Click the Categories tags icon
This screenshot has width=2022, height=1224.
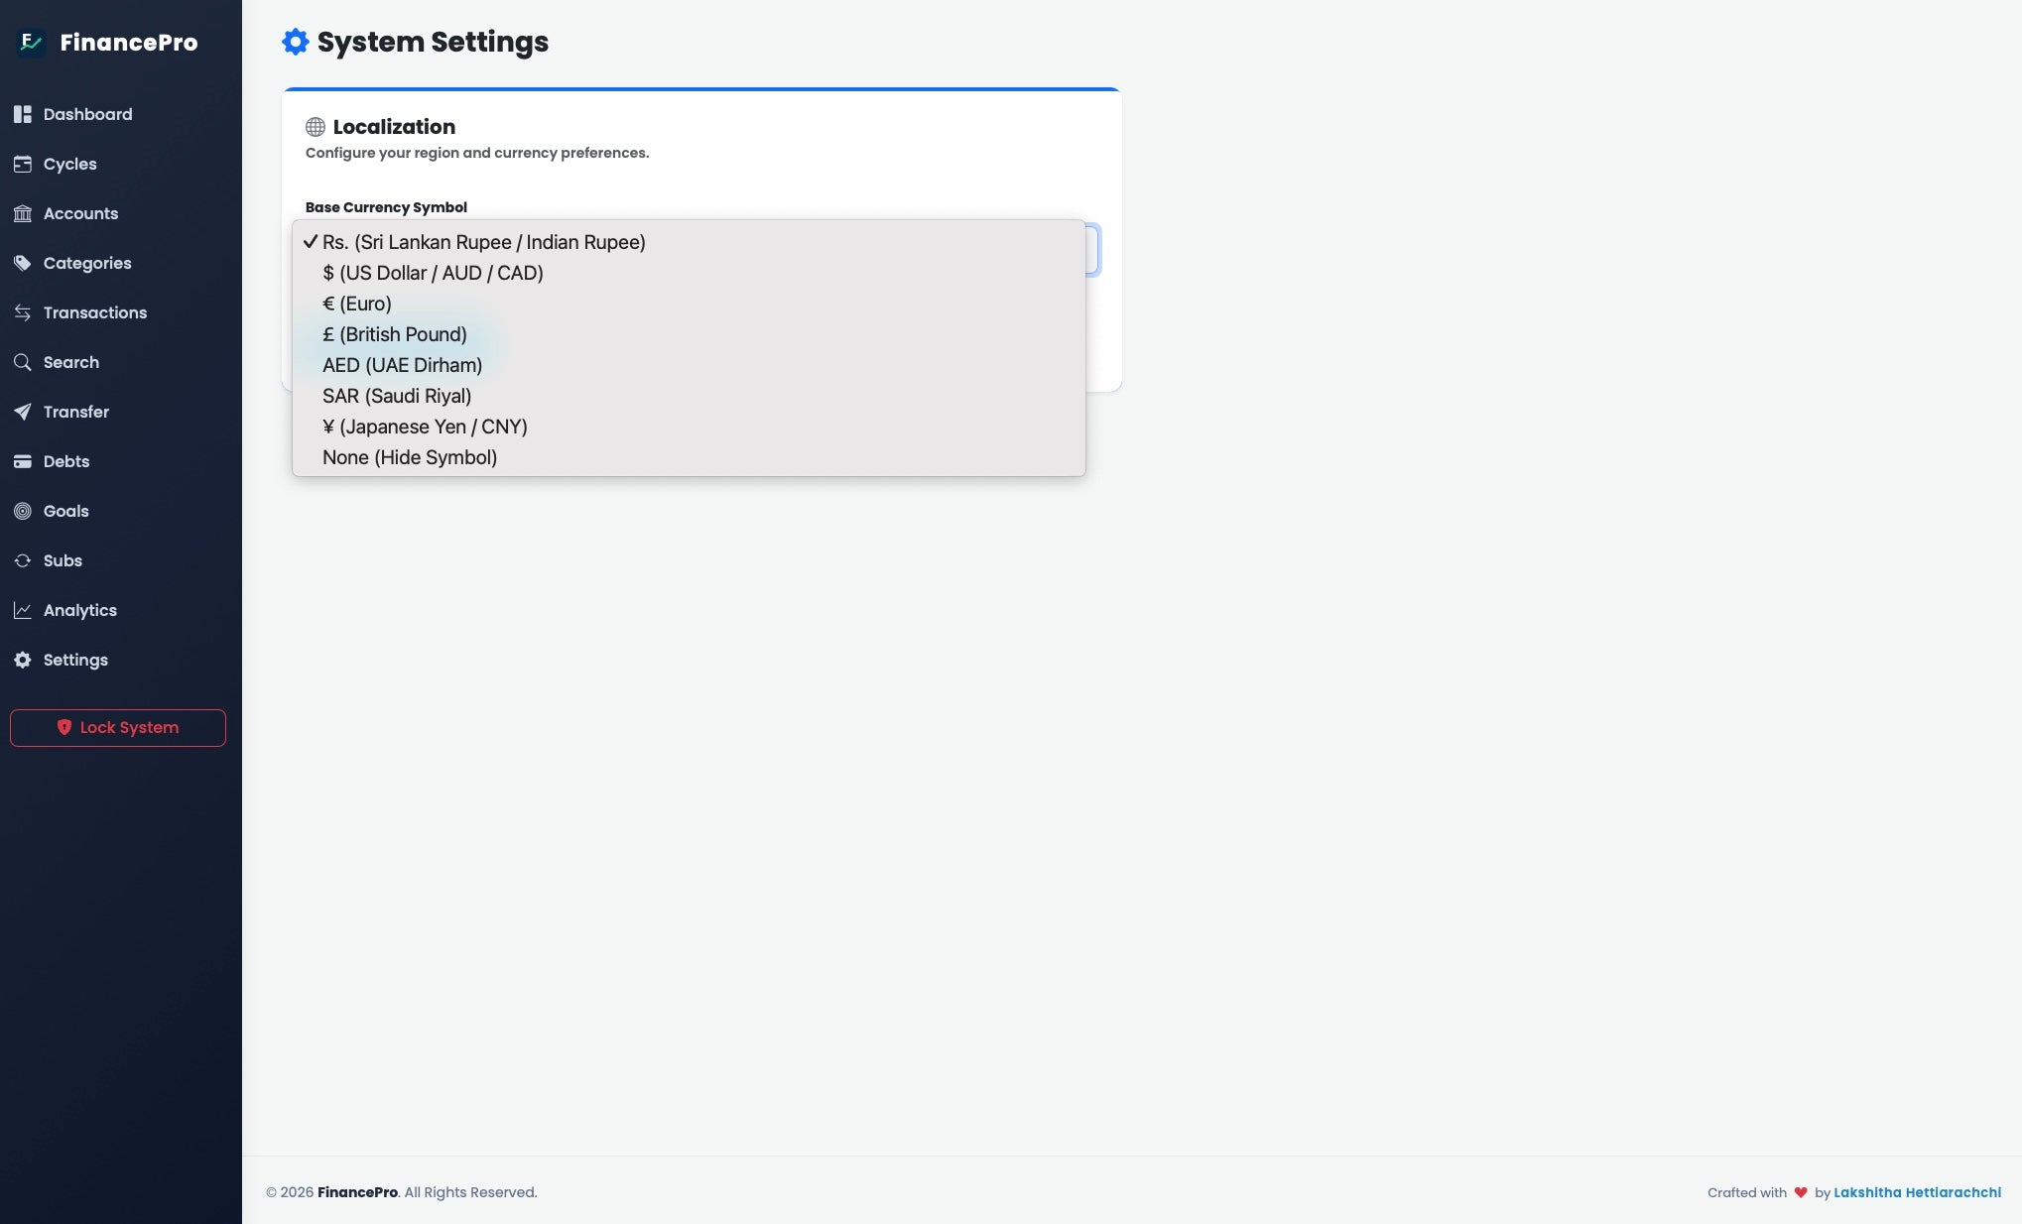click(23, 263)
